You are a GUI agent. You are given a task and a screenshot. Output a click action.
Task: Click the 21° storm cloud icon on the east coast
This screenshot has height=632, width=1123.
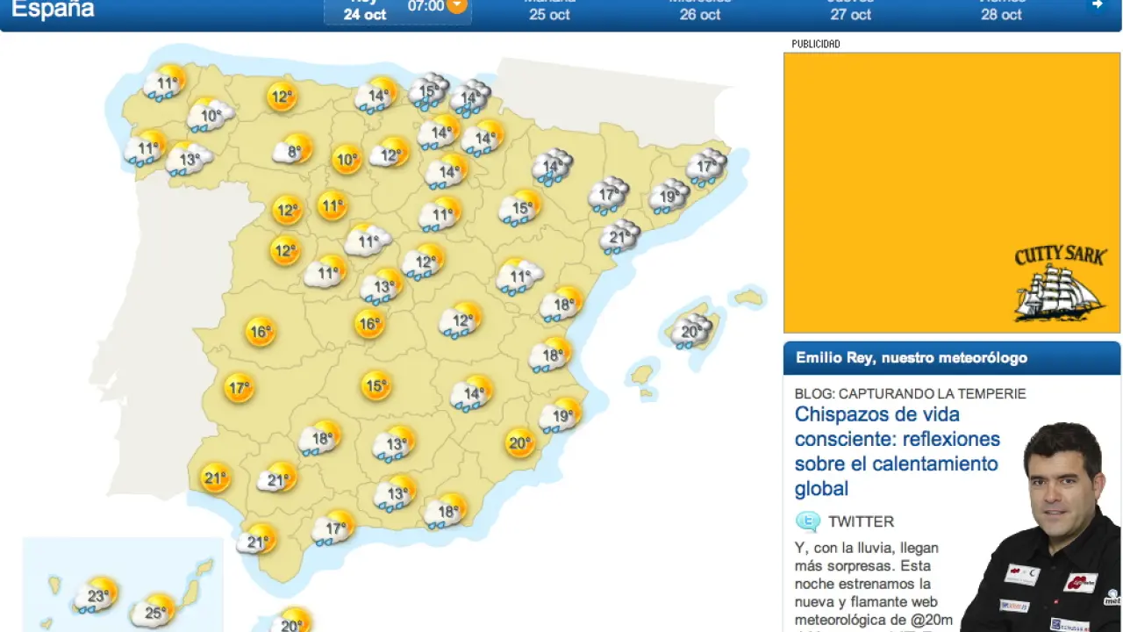point(619,237)
